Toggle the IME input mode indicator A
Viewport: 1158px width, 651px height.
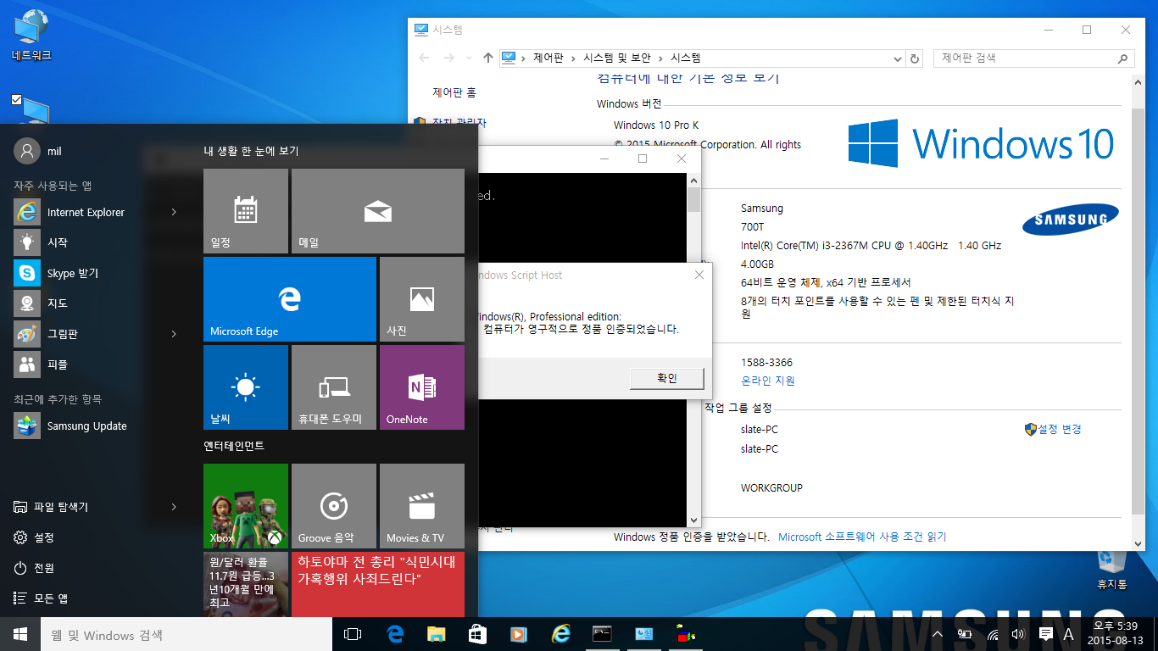tap(1068, 634)
